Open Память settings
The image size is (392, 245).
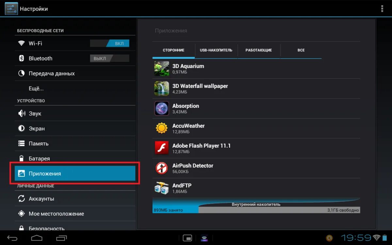75,143
